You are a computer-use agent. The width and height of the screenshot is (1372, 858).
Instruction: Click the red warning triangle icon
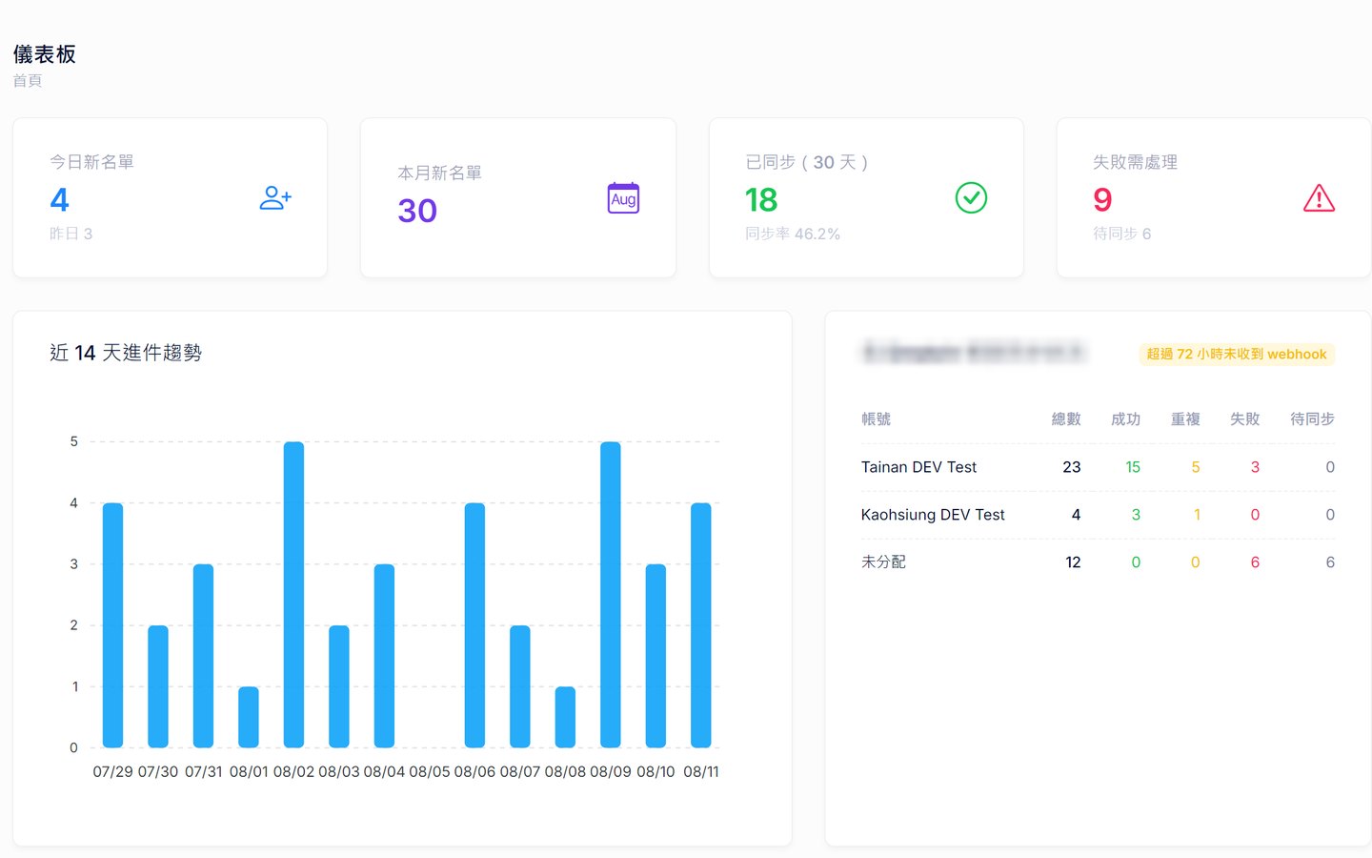pos(1319,198)
